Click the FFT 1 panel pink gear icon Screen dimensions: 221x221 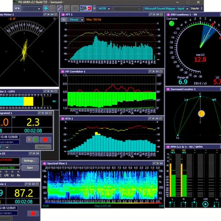[63, 14]
